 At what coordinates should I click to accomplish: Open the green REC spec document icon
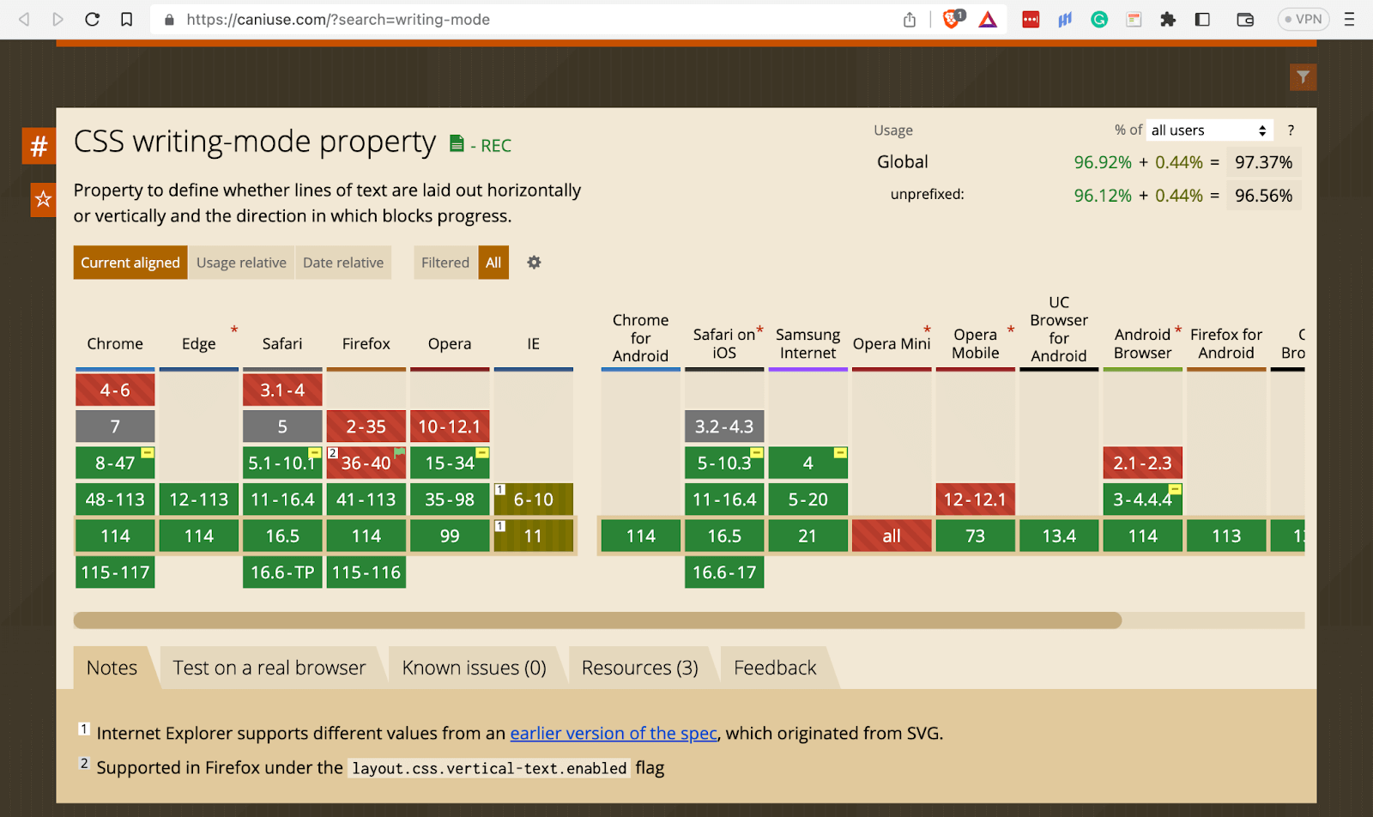[457, 143]
